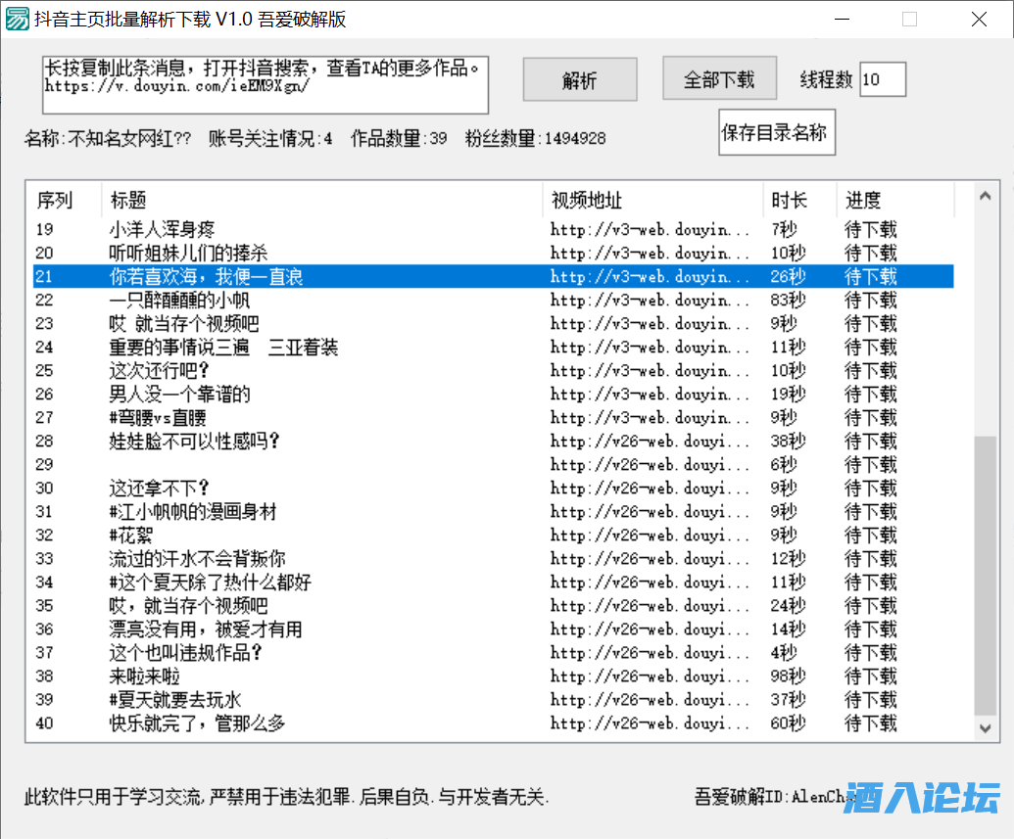The height and width of the screenshot is (839, 1014).
Task: Click the 账号关注情况:4 label
Action: point(270,138)
